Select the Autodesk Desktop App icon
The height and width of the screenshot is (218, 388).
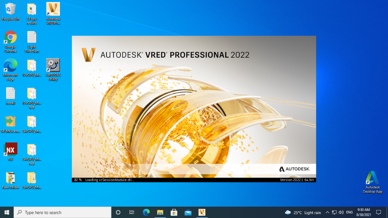372,178
